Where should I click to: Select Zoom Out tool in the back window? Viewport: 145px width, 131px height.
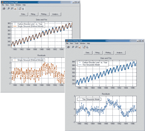click(x=12, y=9)
